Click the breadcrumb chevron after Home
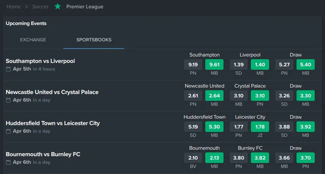325x174 pixels. click(x=26, y=6)
